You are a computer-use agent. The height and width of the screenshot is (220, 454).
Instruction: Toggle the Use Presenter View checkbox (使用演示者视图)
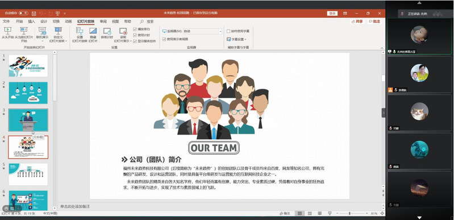coord(164,39)
